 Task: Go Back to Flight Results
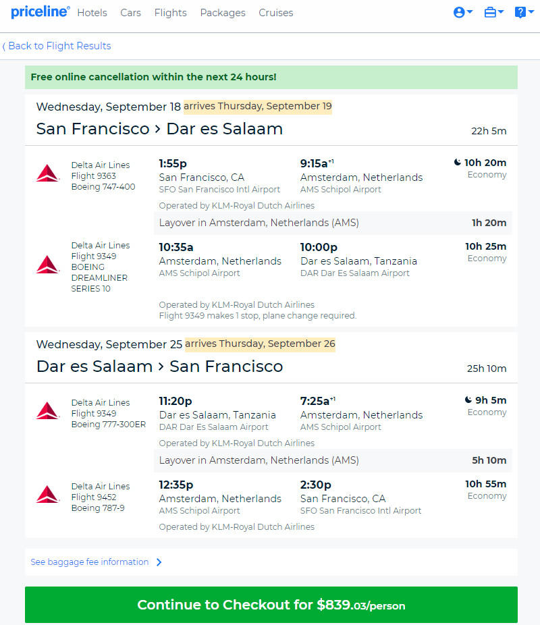[57, 46]
